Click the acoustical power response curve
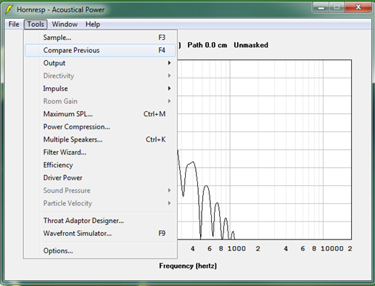Viewport: 375px width, 286px height. (206, 186)
